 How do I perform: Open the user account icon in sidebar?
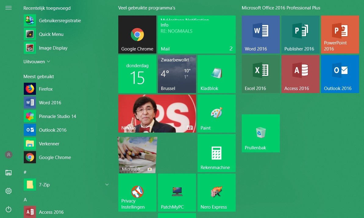(9, 154)
